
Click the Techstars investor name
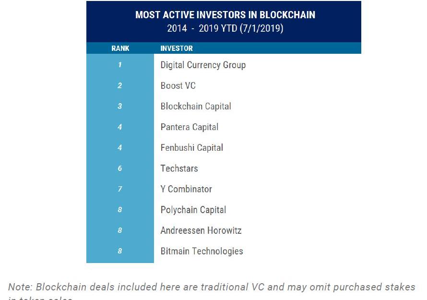tap(179, 168)
